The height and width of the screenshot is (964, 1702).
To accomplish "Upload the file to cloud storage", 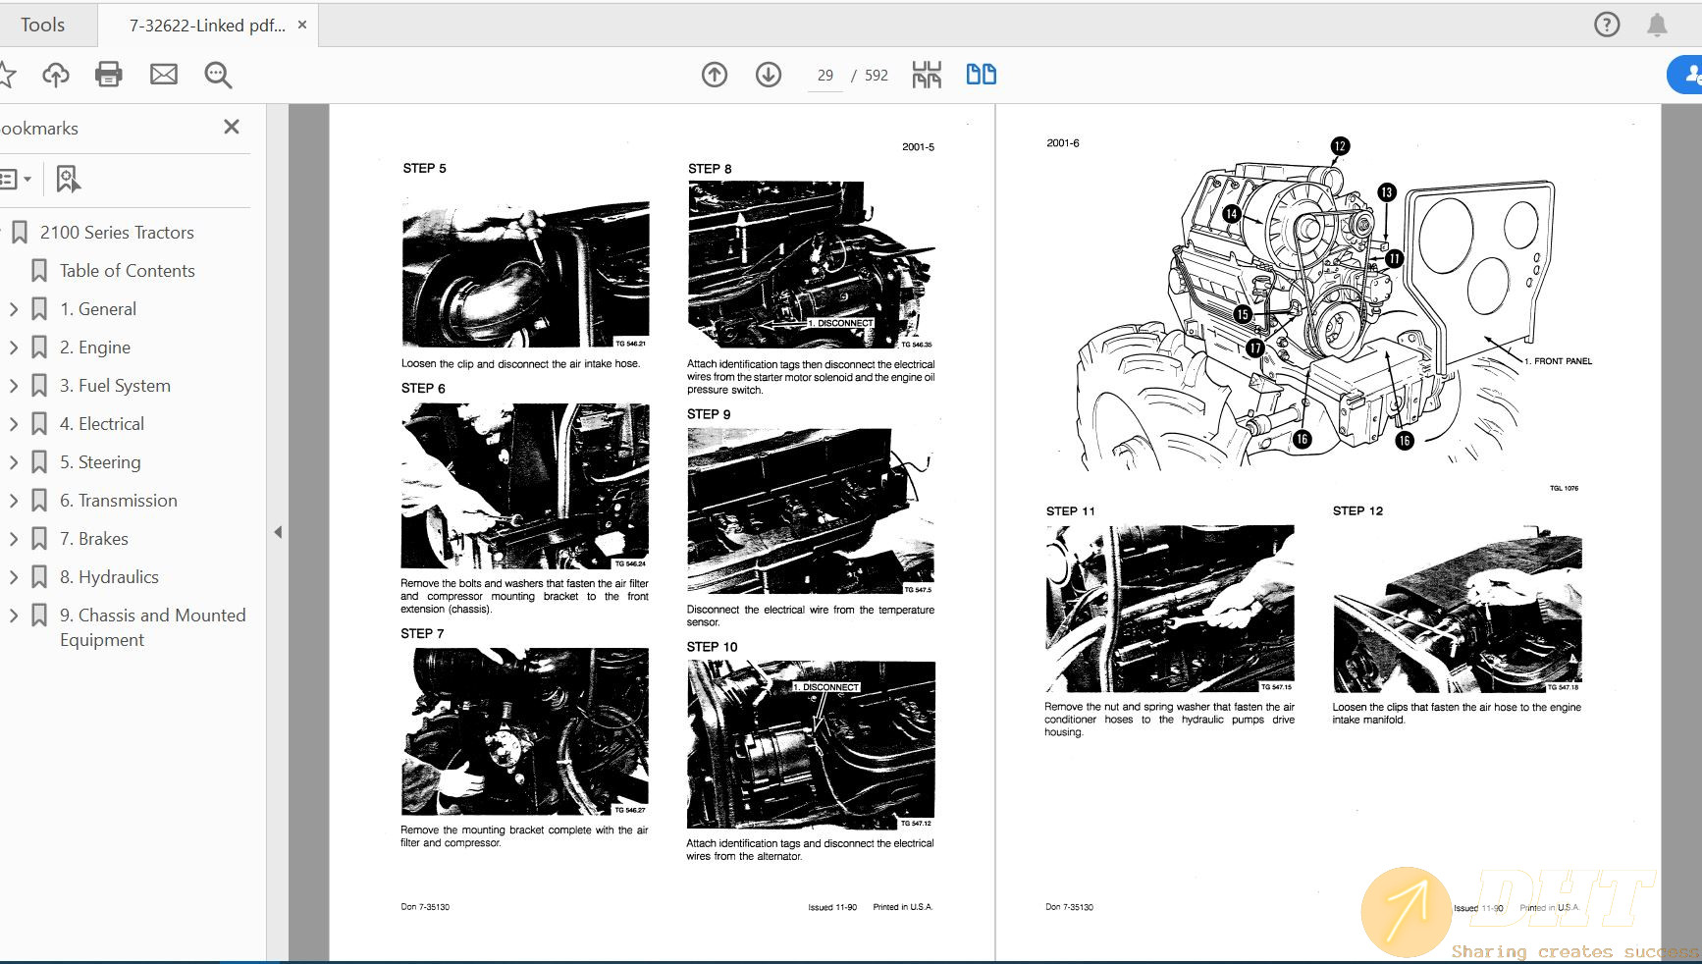I will point(55,74).
